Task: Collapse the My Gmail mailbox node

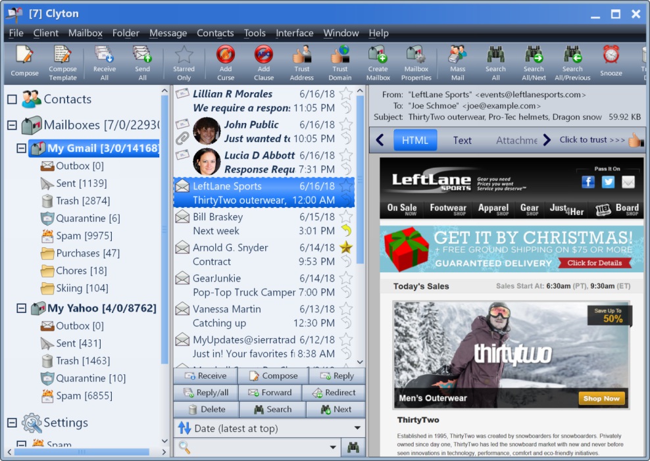Action: click(21, 148)
